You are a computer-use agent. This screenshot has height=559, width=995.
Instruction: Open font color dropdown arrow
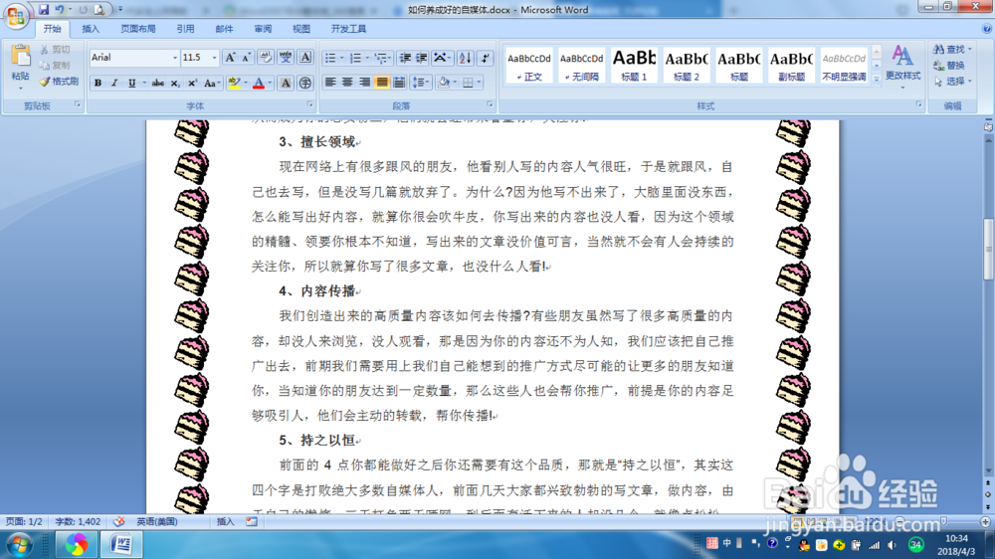click(270, 84)
